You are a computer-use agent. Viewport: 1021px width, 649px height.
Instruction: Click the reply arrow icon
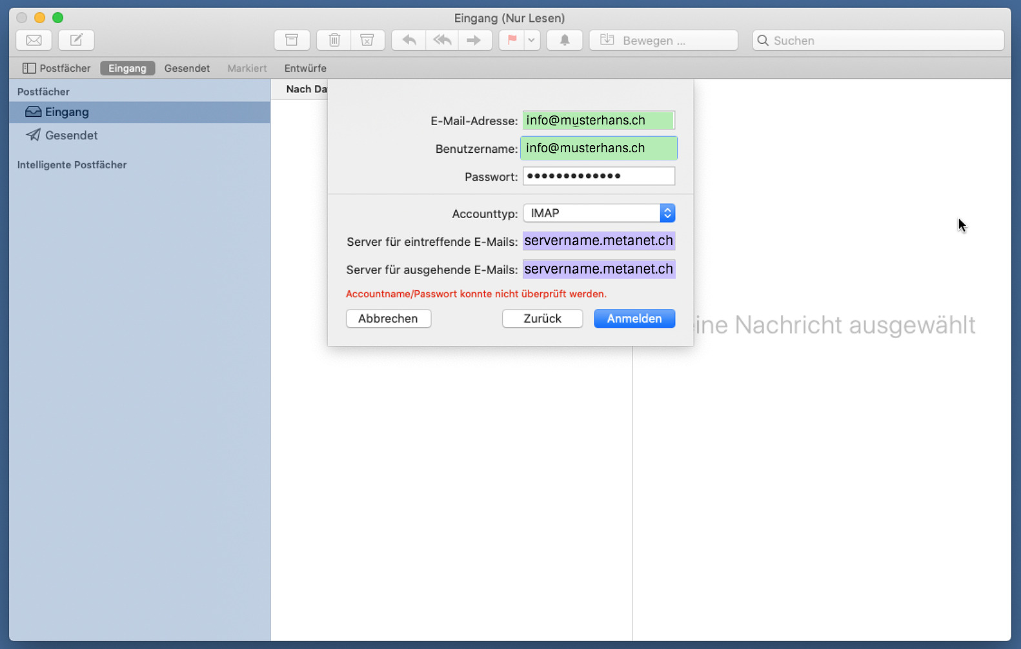pyautogui.click(x=409, y=40)
